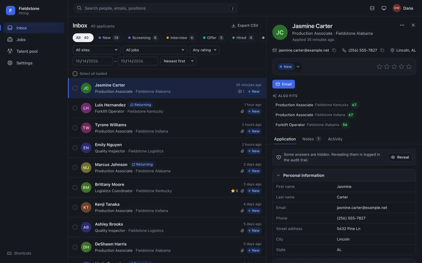This screenshot has width=422, height=263.
Task: Copy the phone number (256) 555-7827
Action: pyautogui.click(x=382, y=50)
